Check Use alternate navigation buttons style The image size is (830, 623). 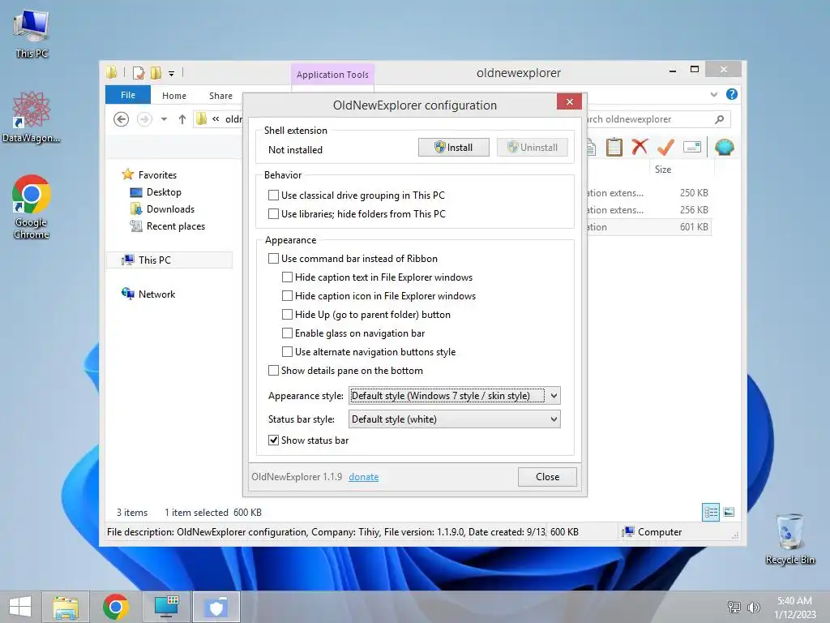[287, 352]
